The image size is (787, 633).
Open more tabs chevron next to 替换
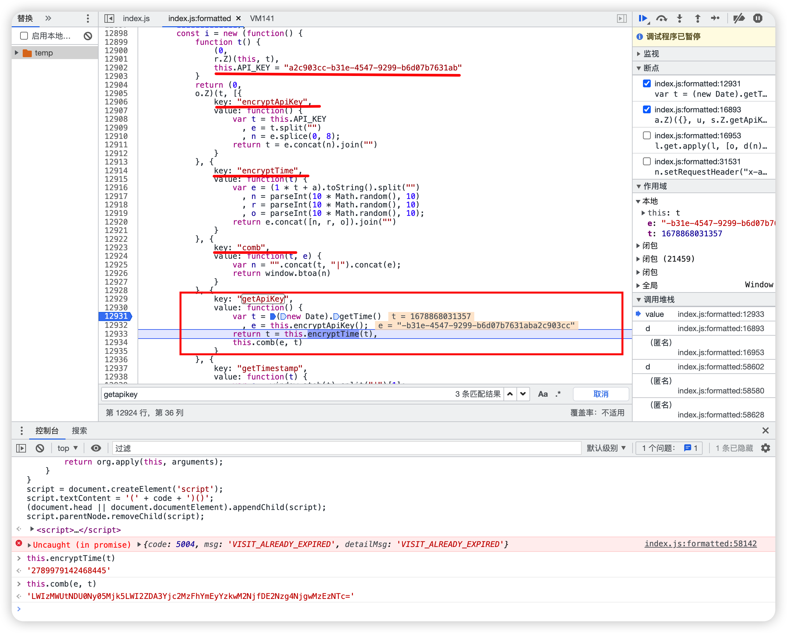48,18
